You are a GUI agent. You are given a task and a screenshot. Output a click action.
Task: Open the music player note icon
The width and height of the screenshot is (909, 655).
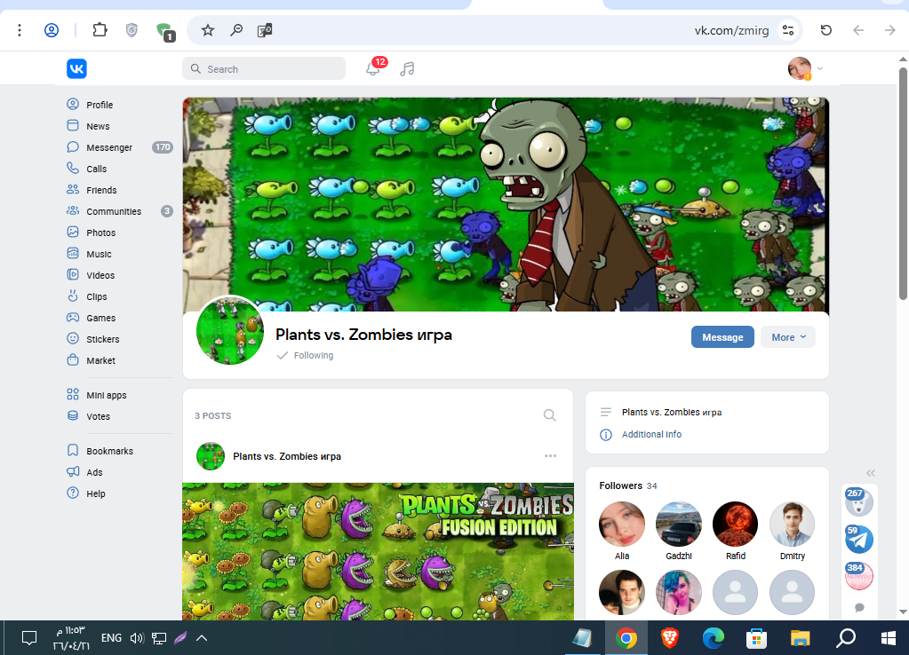407,69
